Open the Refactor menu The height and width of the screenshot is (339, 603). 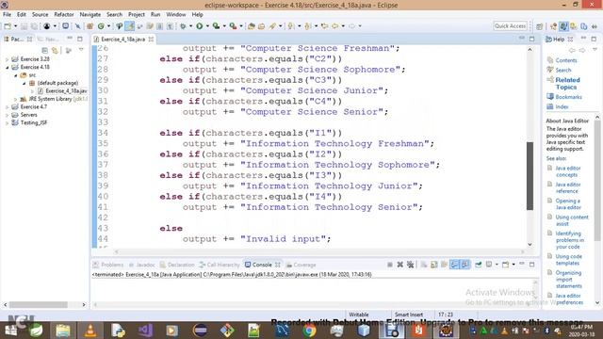tap(64, 14)
